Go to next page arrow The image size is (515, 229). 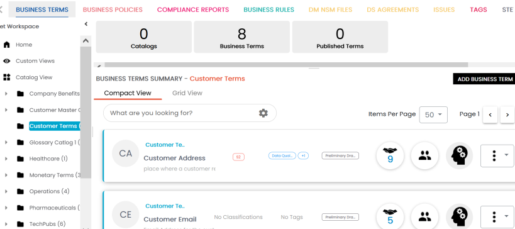pos(507,114)
